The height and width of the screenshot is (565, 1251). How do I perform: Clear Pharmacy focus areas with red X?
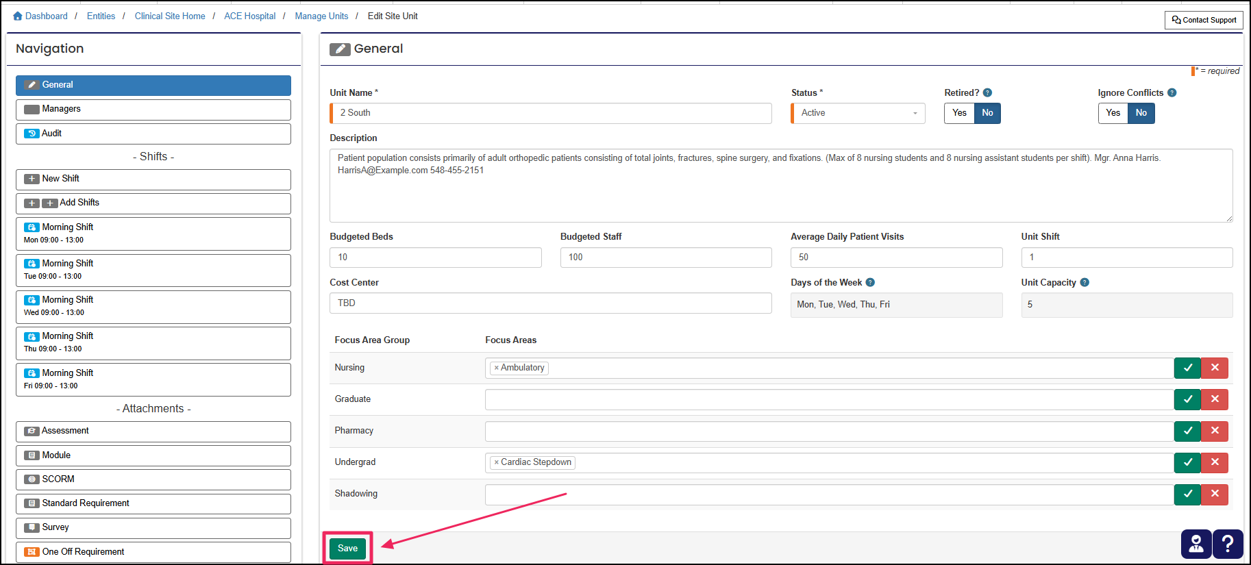[1215, 431]
